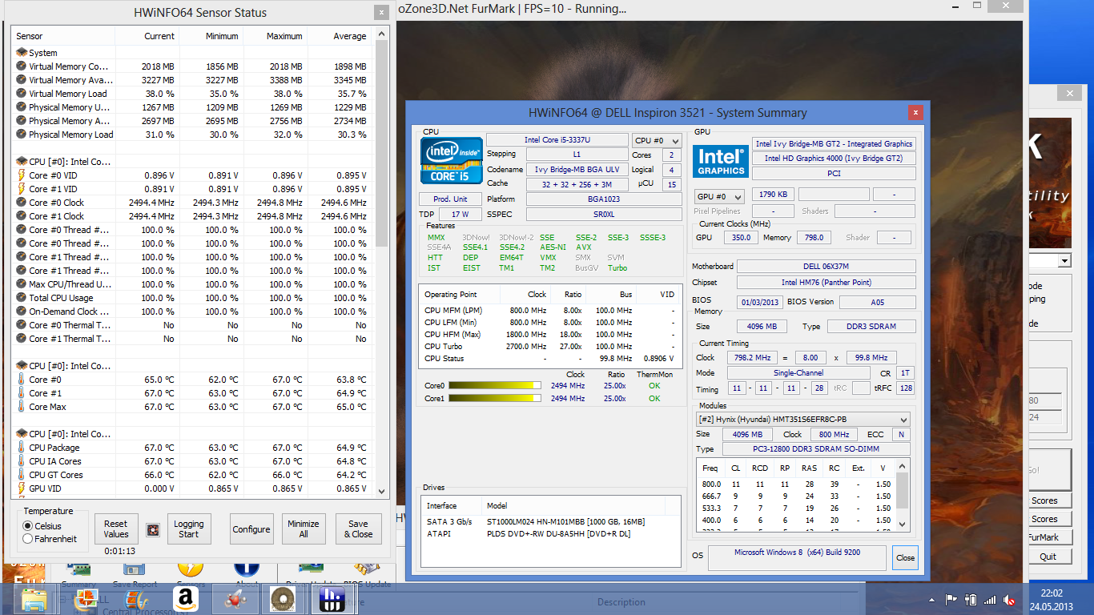Open the GPU #0 selector dropdown
Image resolution: width=1094 pixels, height=615 pixels.
click(719, 196)
